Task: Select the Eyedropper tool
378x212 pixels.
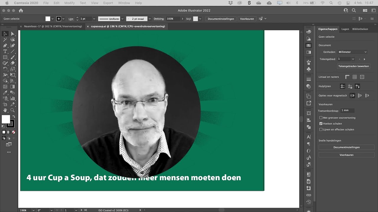Action: coord(5,92)
